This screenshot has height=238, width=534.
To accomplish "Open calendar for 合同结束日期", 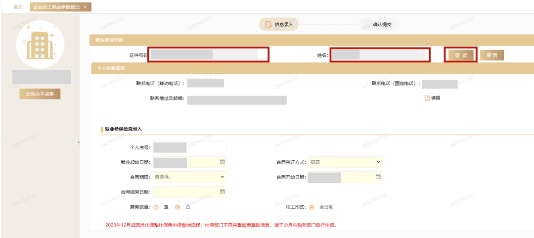I will point(222,191).
